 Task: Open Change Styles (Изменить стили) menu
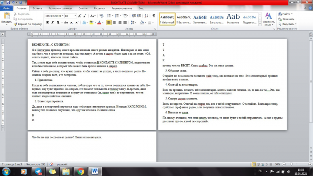(269, 19)
